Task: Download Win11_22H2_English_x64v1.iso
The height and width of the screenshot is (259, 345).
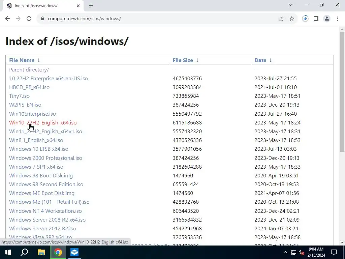Action: click(45, 132)
